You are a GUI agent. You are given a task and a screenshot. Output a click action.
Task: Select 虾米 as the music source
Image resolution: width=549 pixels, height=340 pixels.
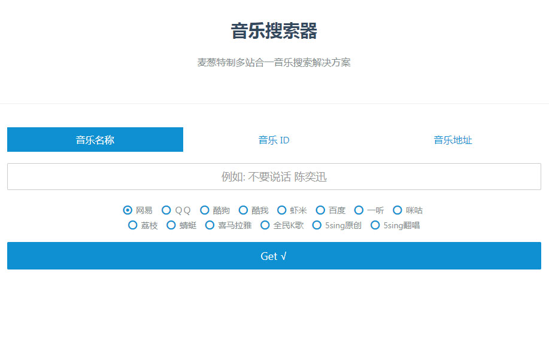[282, 210]
